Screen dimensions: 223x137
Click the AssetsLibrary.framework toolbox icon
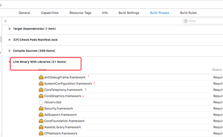coord(41,127)
